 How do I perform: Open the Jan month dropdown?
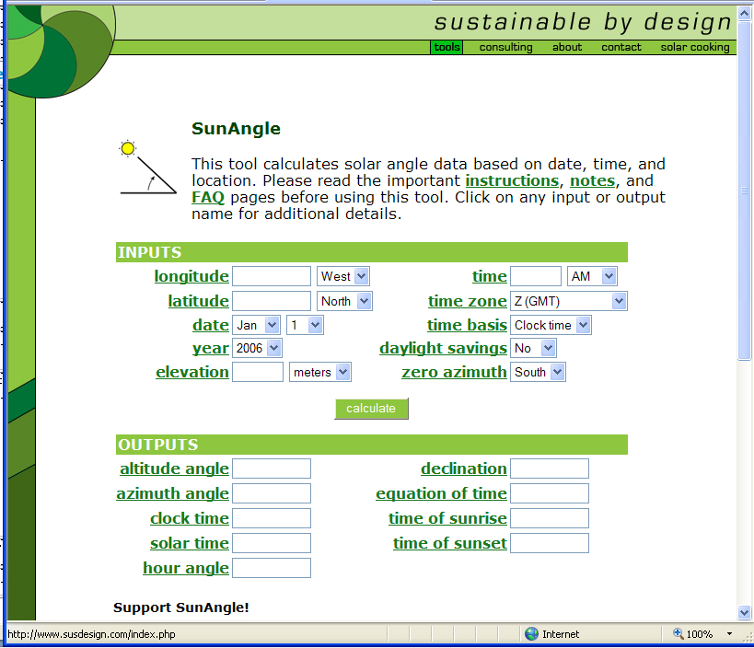[x=256, y=325]
